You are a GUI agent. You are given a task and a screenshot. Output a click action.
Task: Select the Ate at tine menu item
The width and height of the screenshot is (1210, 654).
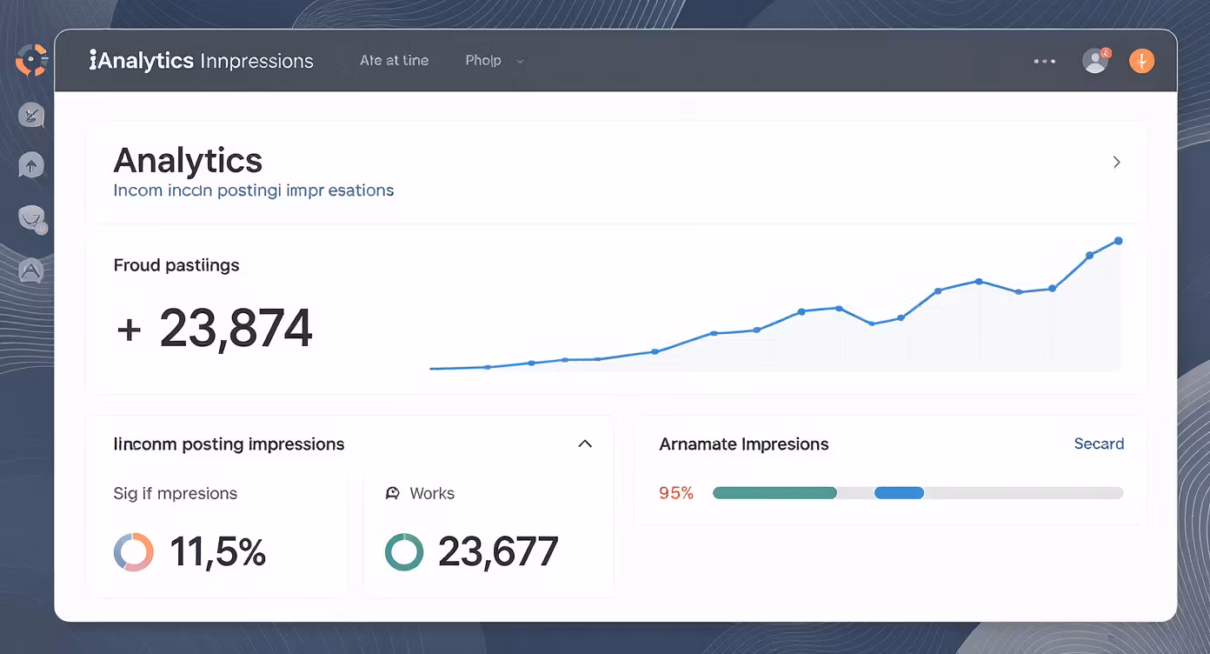click(x=394, y=61)
